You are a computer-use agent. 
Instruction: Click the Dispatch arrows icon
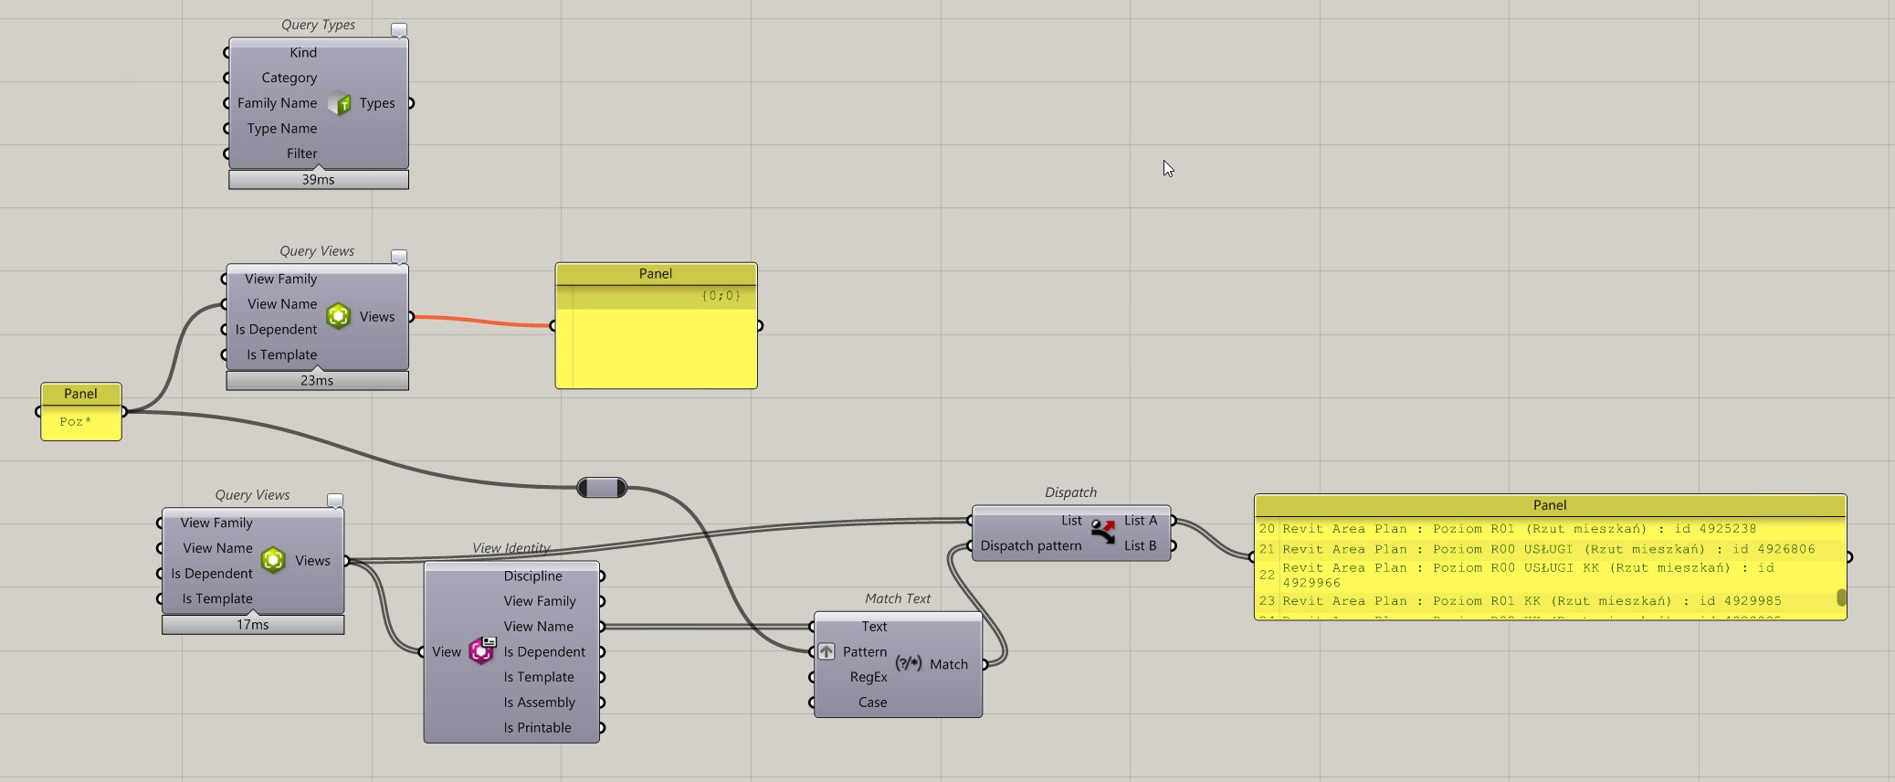pyautogui.click(x=1103, y=532)
